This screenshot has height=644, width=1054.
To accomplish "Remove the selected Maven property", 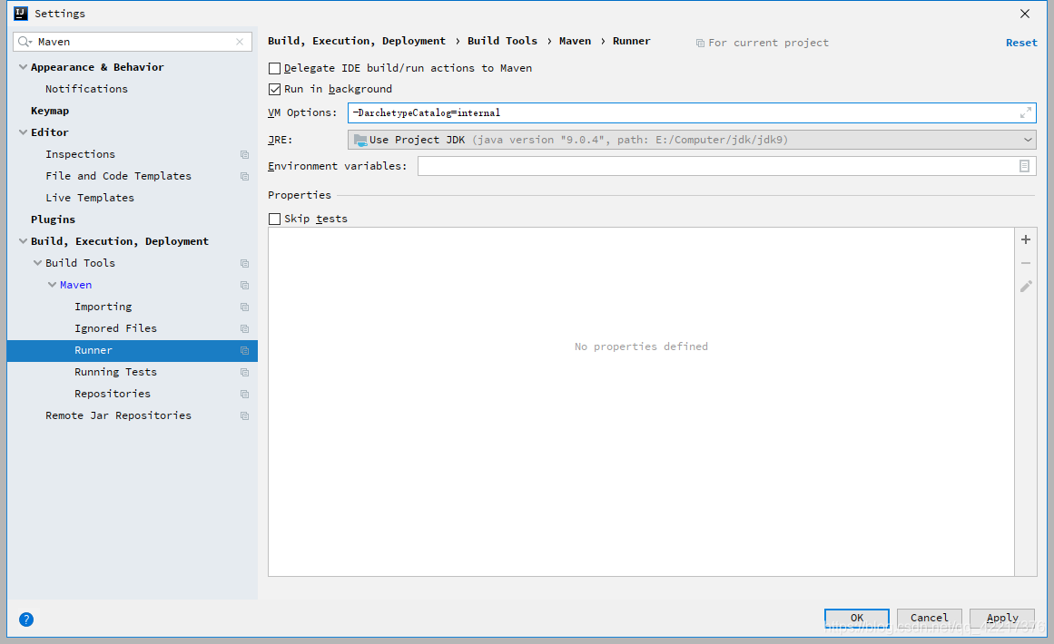I will (1026, 263).
